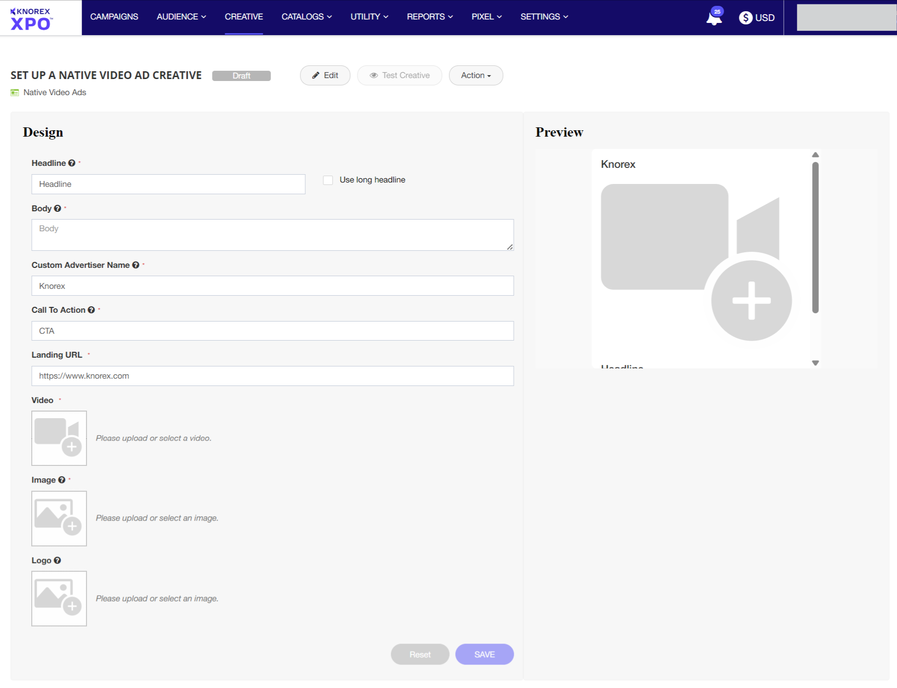Focus the Landing URL input field

(272, 376)
